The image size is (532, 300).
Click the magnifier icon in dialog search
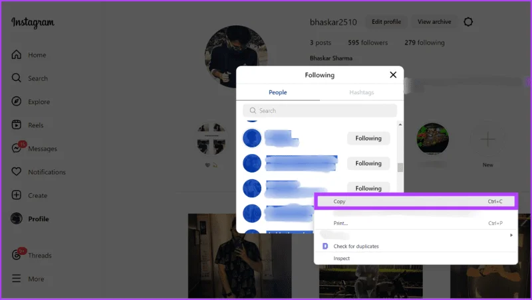[253, 110]
